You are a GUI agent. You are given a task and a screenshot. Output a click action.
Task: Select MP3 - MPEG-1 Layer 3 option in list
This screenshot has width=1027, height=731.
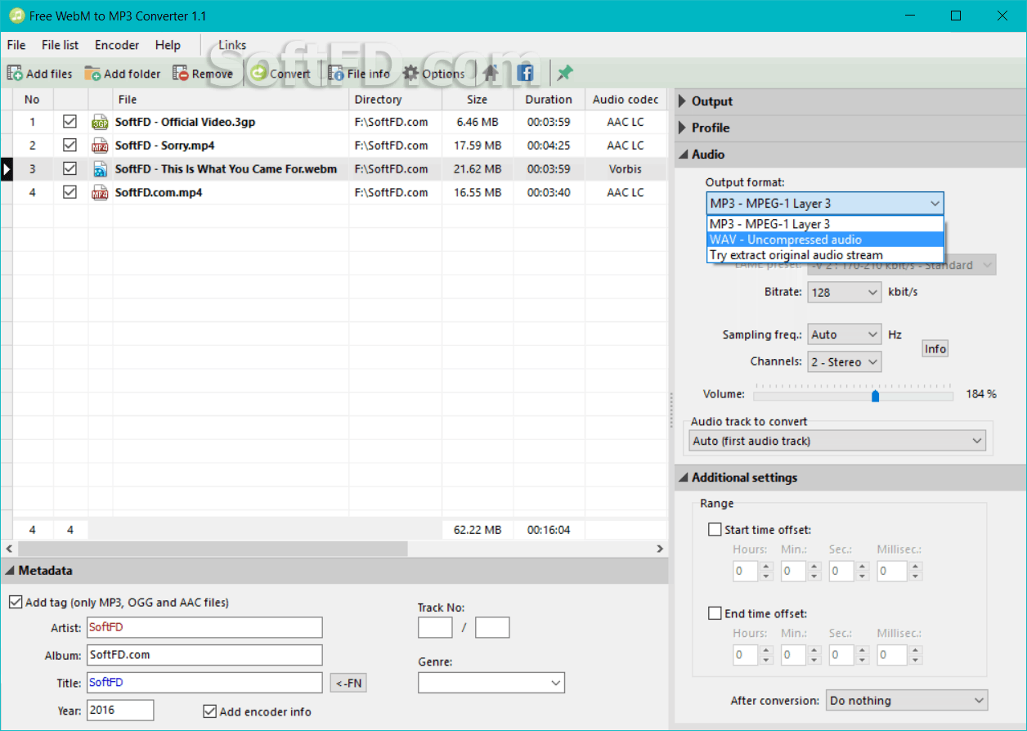point(825,224)
